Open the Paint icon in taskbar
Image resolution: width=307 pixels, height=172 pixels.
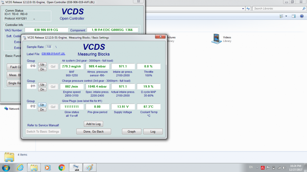(x=89, y=167)
